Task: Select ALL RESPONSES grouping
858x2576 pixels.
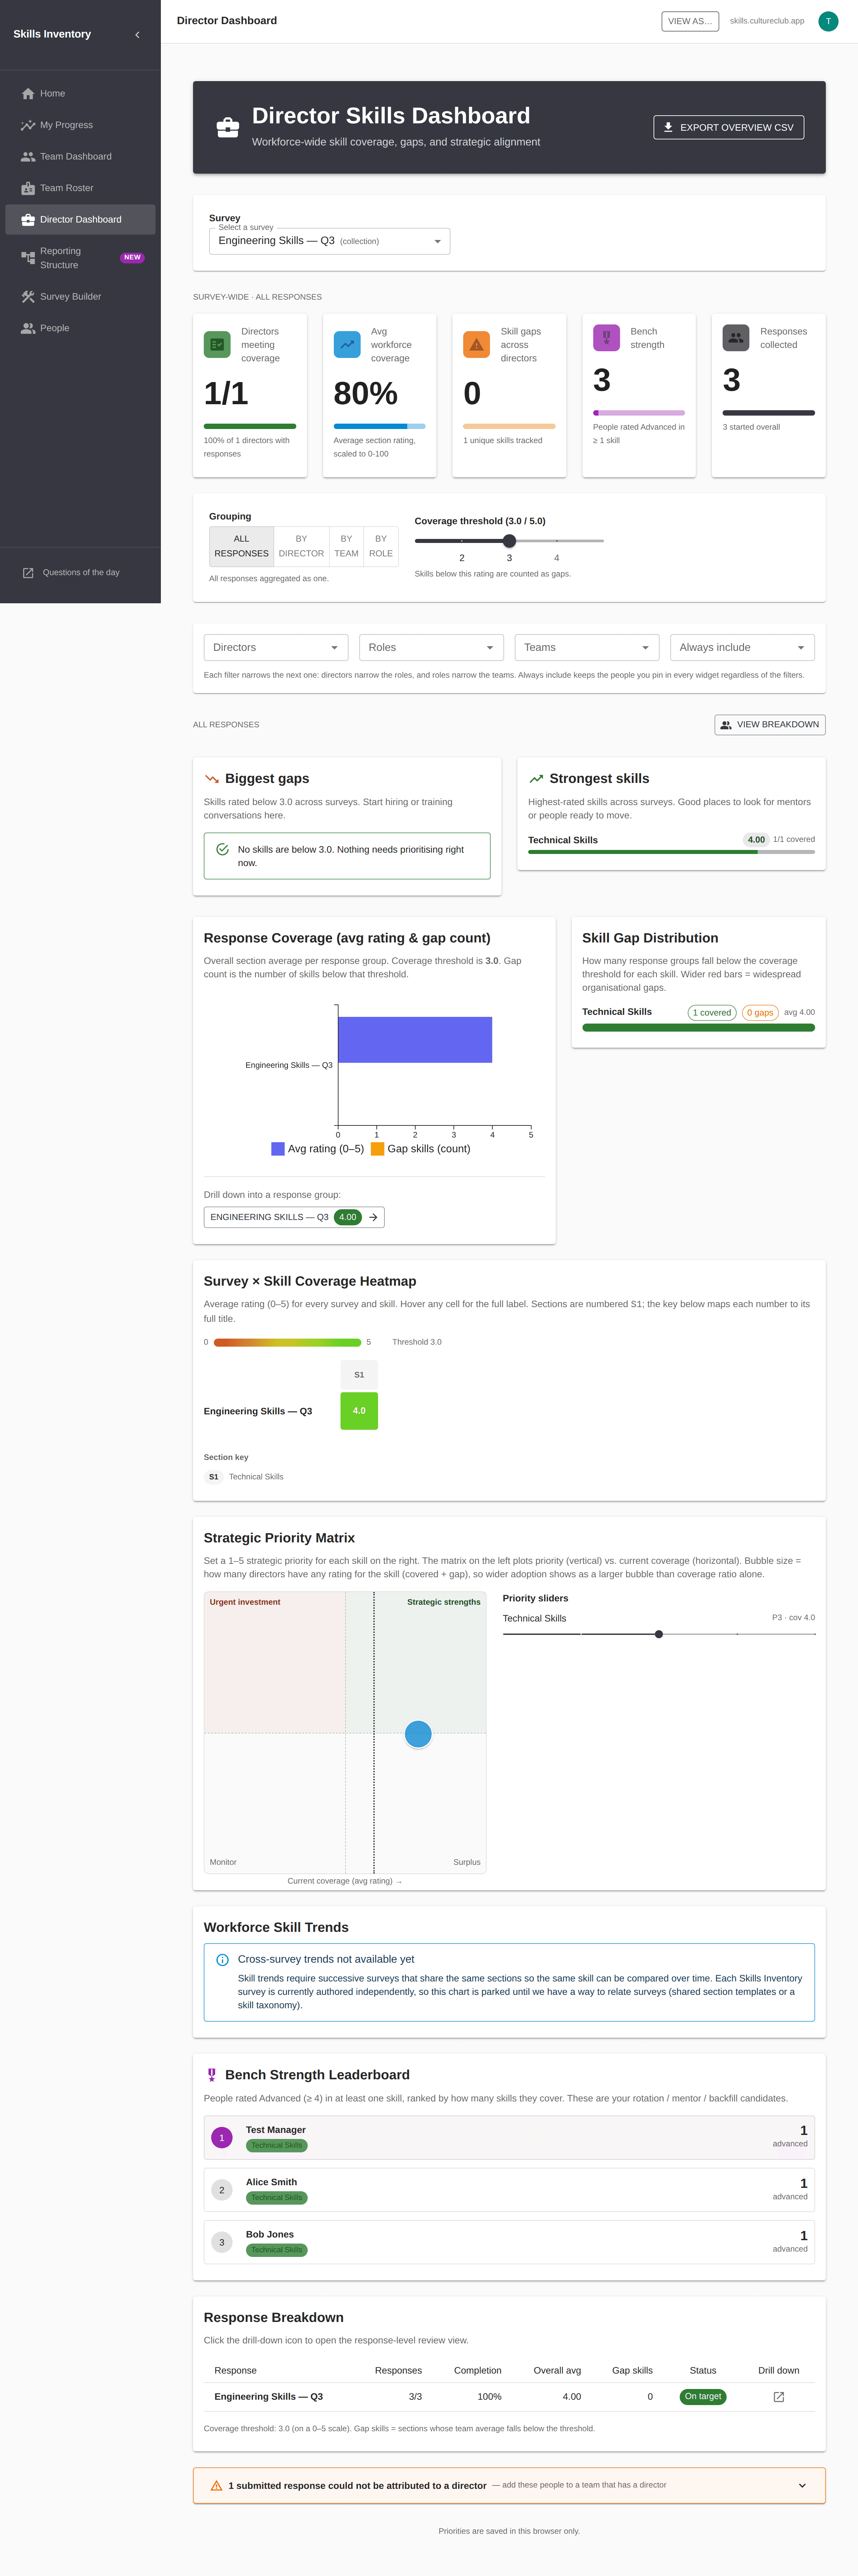Action: 241,546
